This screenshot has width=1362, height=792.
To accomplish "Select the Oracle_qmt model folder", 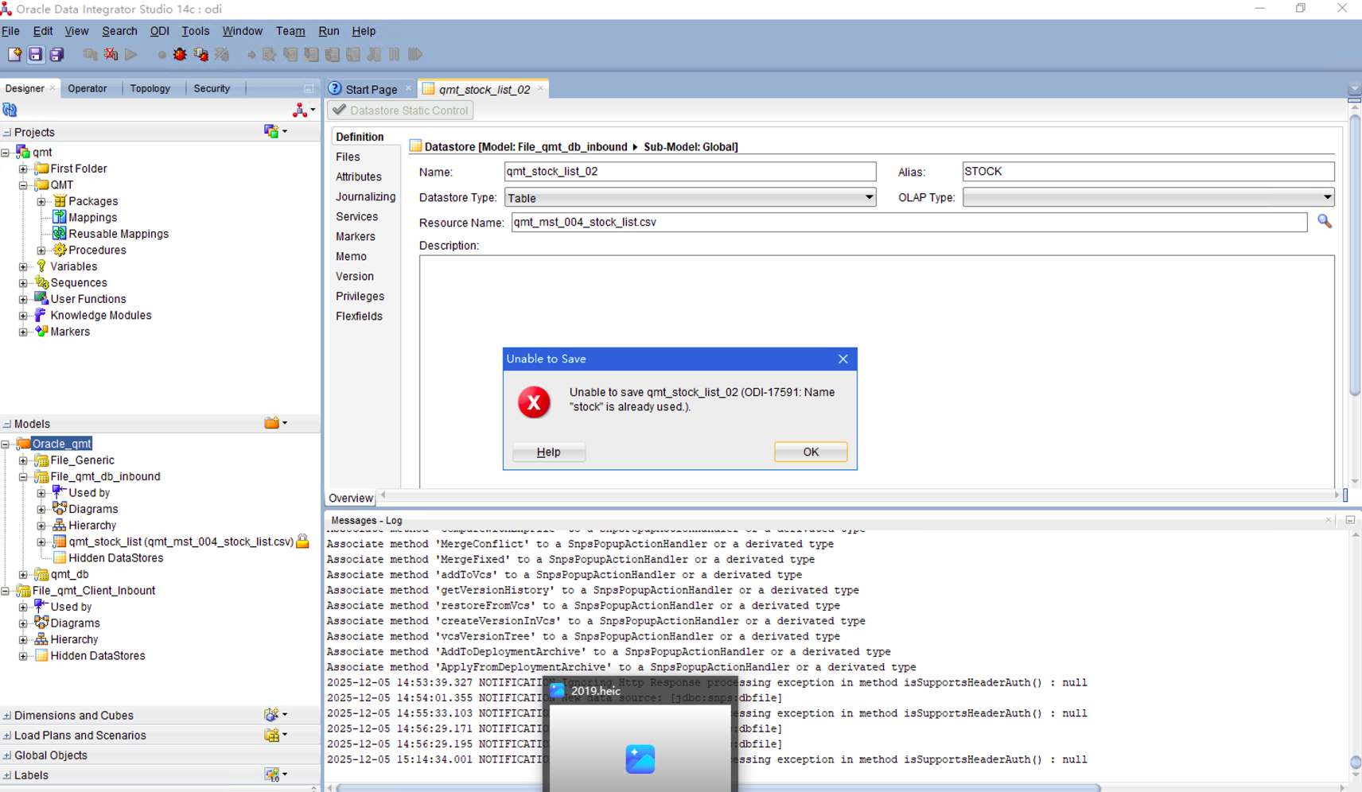I will point(61,444).
